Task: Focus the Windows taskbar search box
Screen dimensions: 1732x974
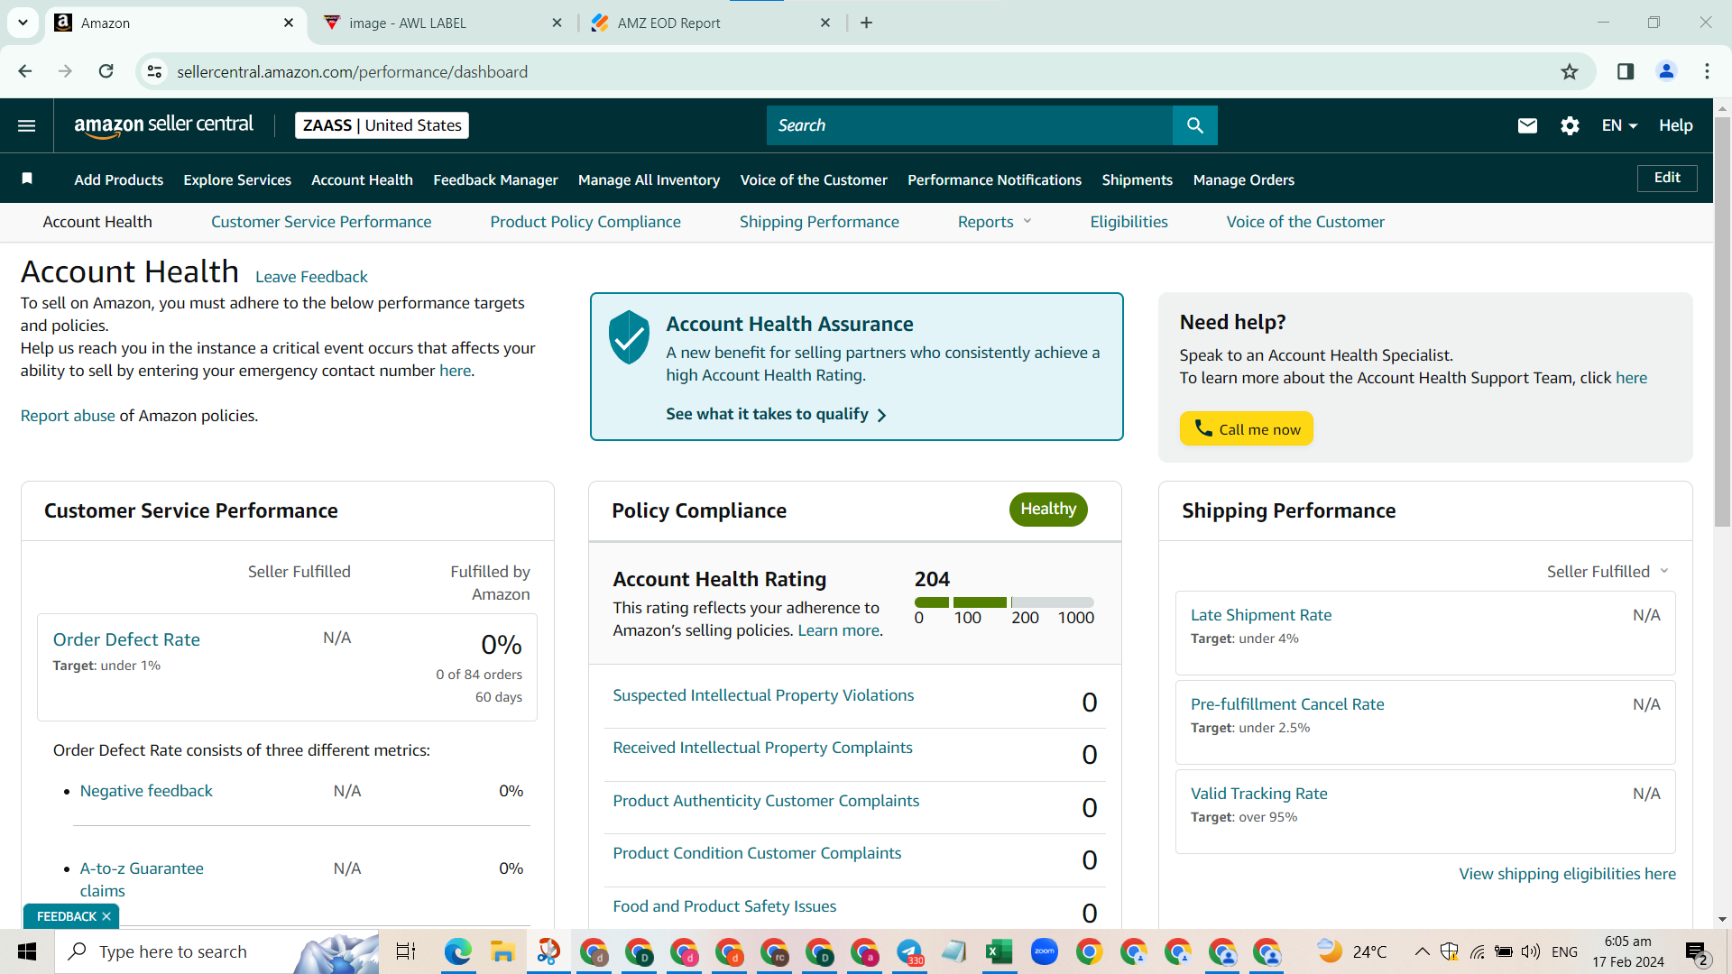Action: point(216,951)
